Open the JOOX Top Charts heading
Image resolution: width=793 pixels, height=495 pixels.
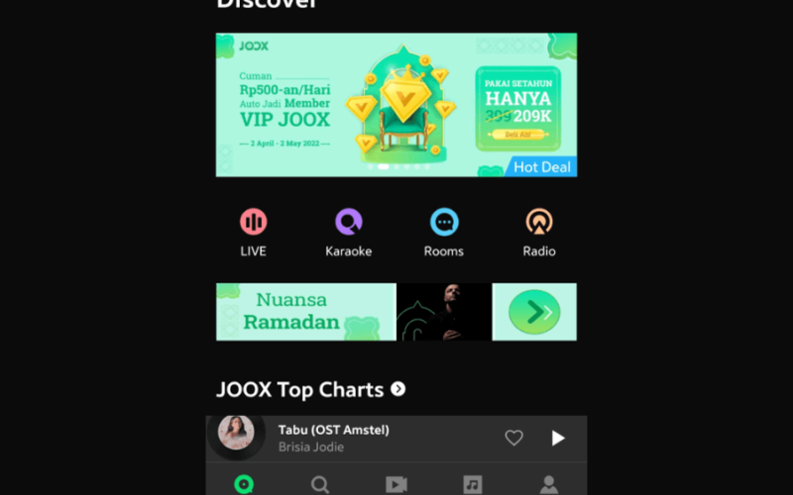[x=300, y=389]
